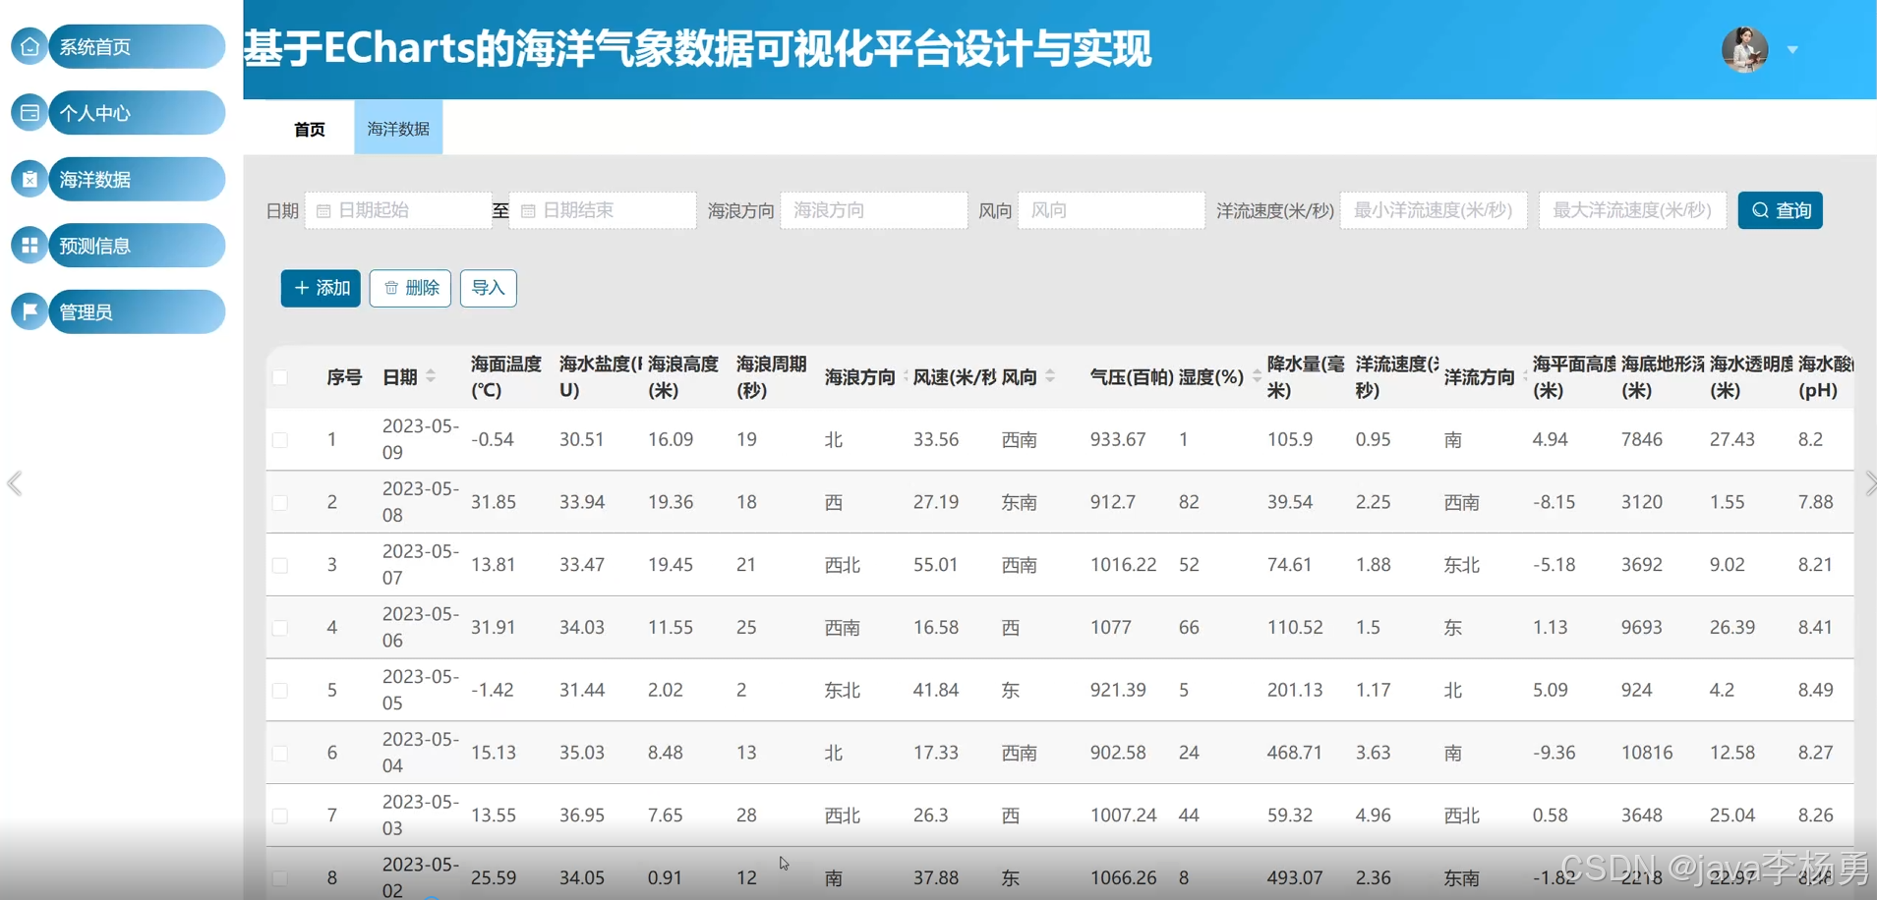Check the box for row 2
Screen dimensions: 1877x900
click(x=280, y=503)
